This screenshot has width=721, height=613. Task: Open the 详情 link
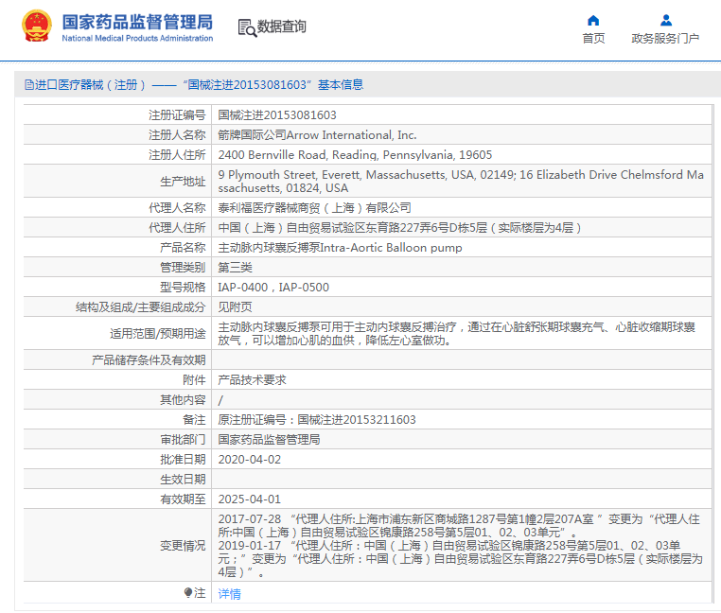click(x=229, y=594)
